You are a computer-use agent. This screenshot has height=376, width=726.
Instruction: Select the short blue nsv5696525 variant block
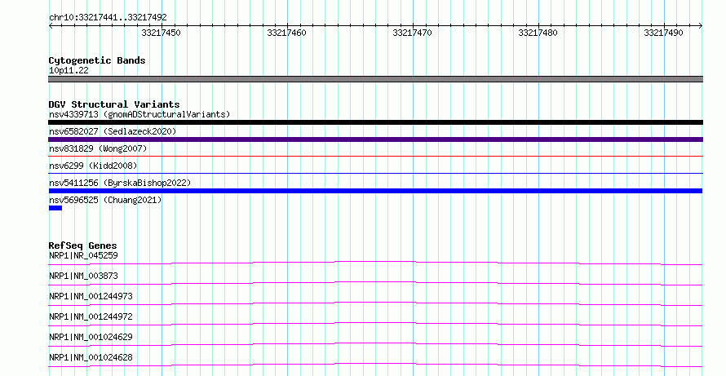pyautogui.click(x=55, y=208)
